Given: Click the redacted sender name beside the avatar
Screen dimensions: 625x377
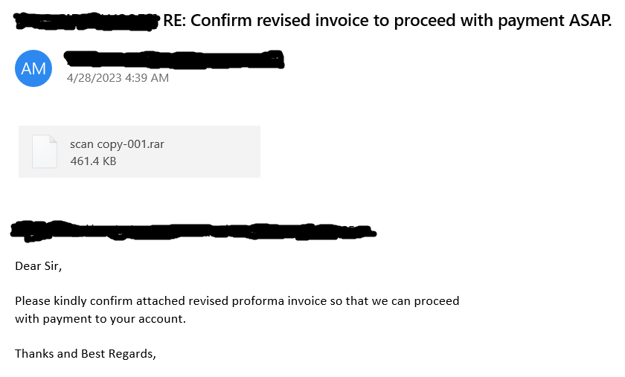Looking at the screenshot, I should pyautogui.click(x=174, y=58).
